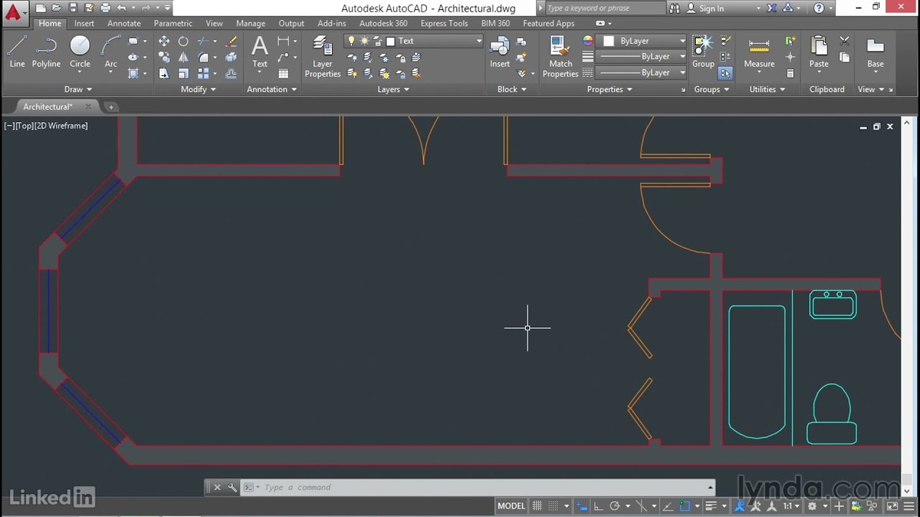
Task: Expand the Modify panel
Action: tap(198, 90)
